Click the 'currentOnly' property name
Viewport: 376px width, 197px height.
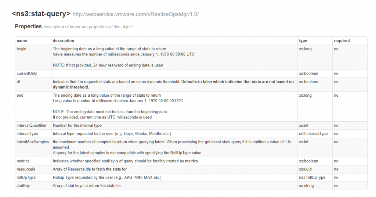(x=27, y=74)
